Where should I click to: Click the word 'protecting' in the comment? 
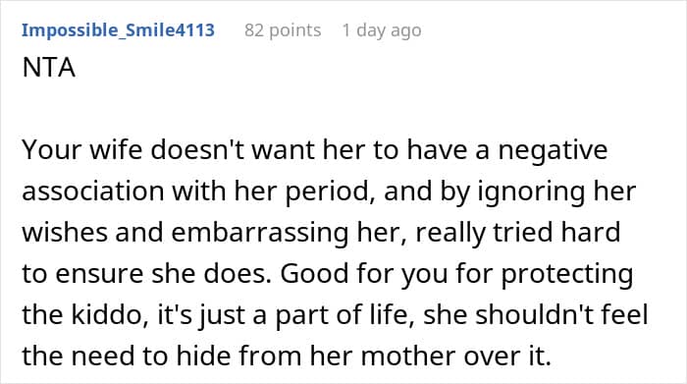click(567, 274)
